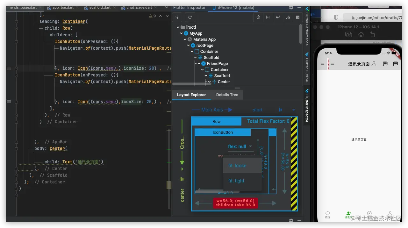
Task: Tap first chat bubble icon in phone app bar
Action: coord(385,64)
